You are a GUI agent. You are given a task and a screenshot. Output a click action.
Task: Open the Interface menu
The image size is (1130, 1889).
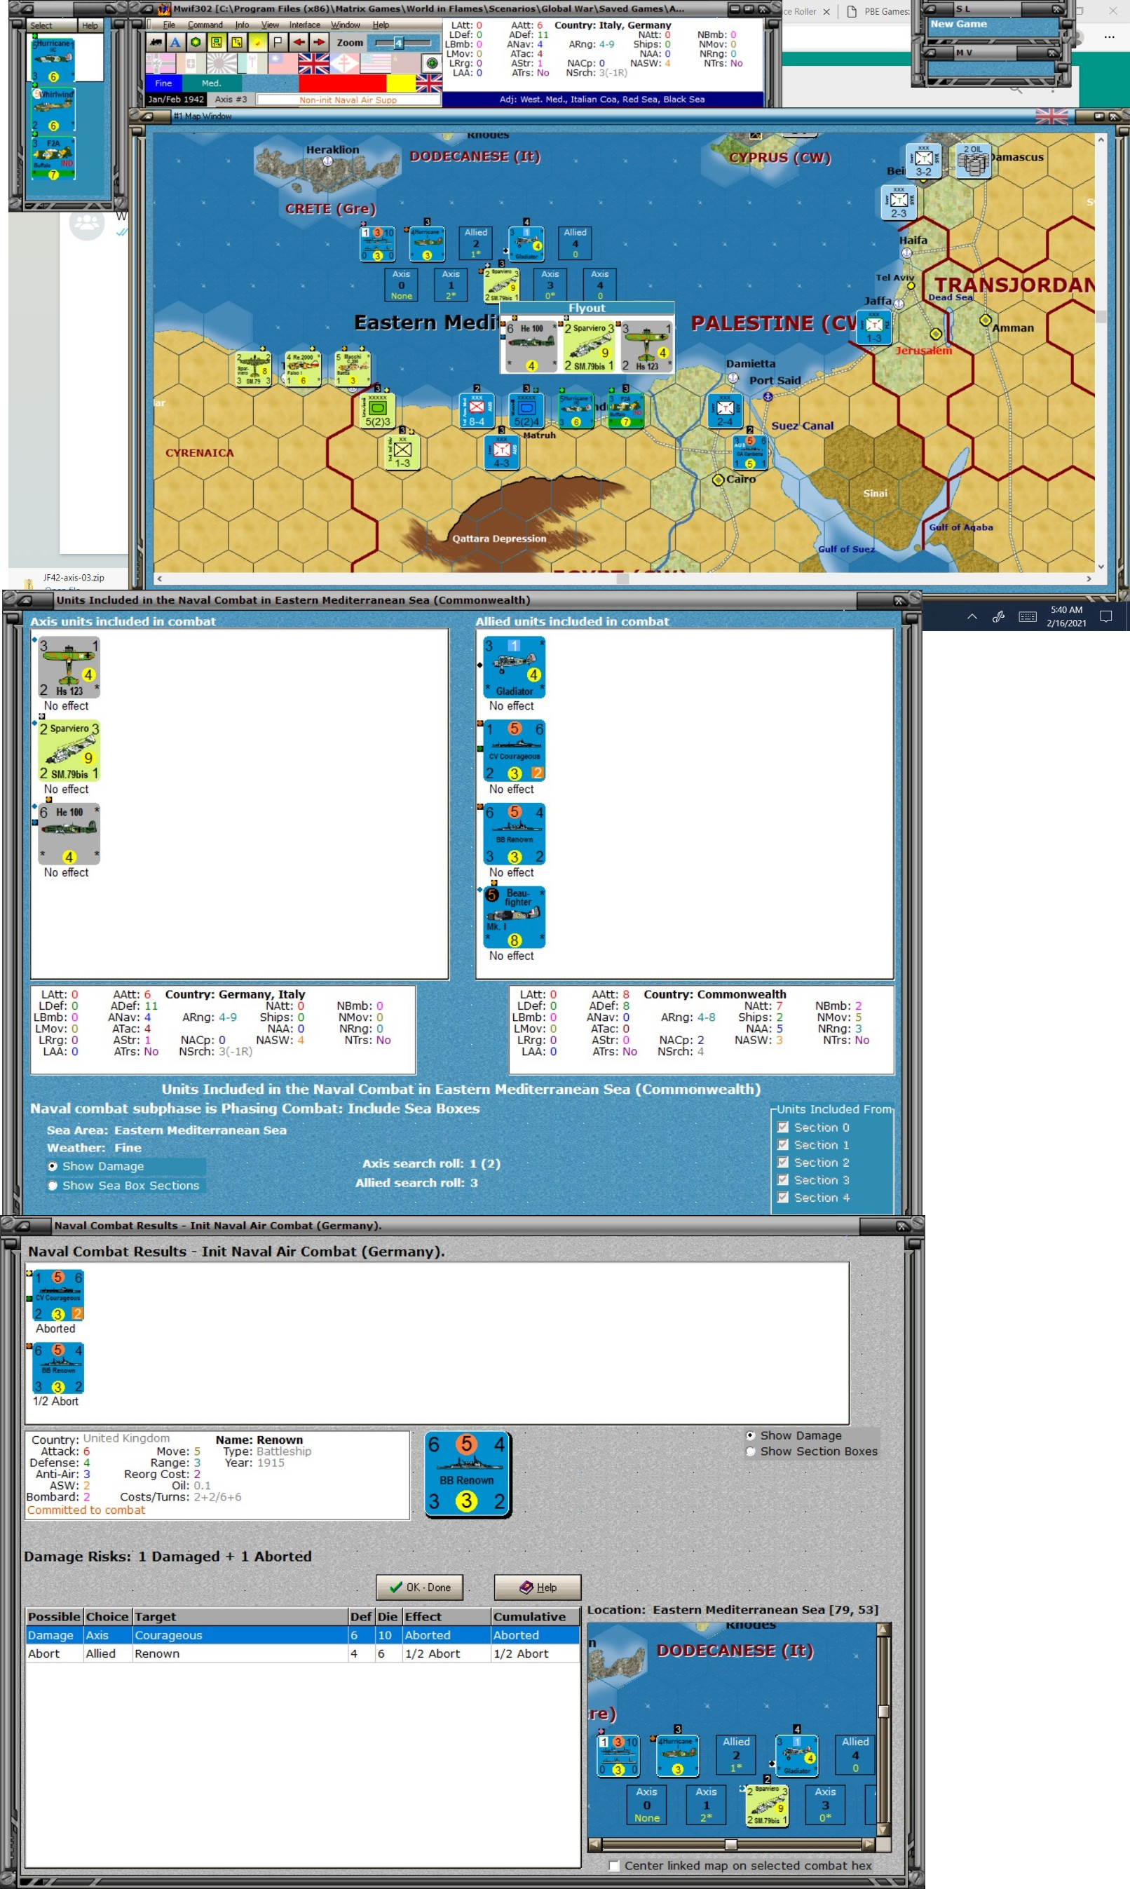point(305,25)
